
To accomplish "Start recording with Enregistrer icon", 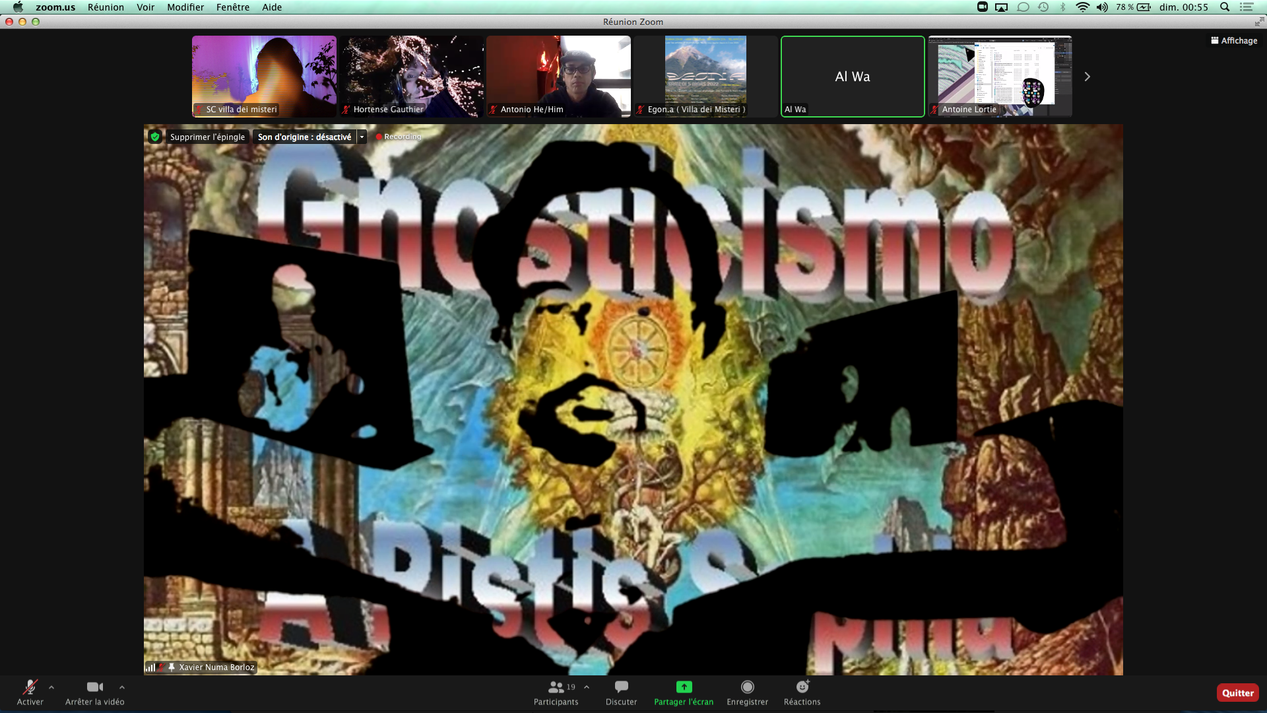I will 747,687.
